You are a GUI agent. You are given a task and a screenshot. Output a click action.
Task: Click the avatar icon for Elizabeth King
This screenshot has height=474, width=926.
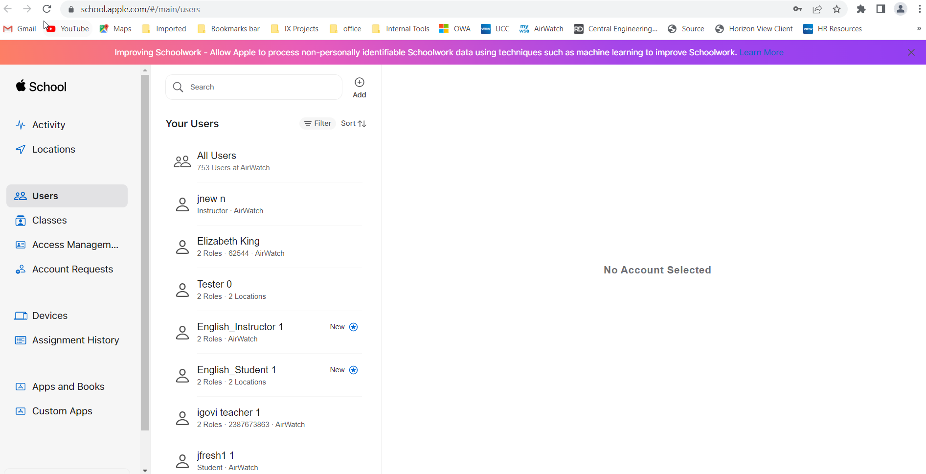[x=182, y=247]
